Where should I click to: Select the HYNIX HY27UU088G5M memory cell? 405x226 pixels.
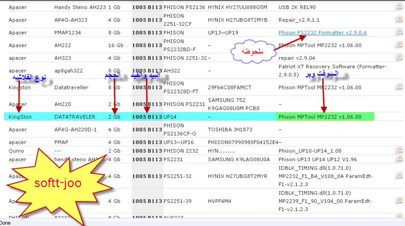[237, 7]
